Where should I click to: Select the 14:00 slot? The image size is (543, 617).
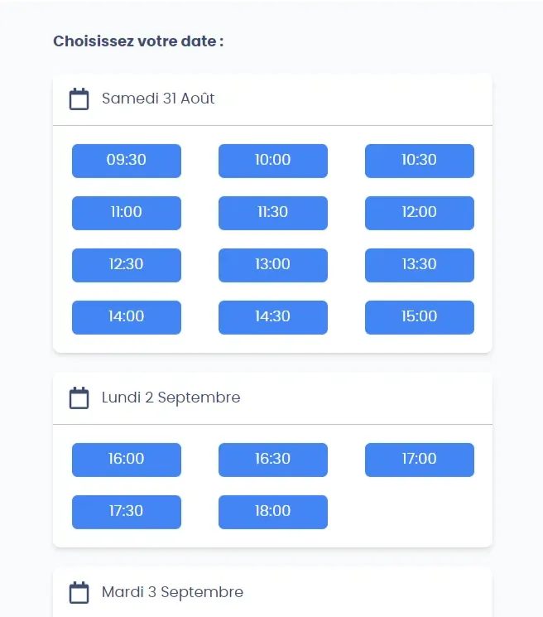click(x=127, y=317)
